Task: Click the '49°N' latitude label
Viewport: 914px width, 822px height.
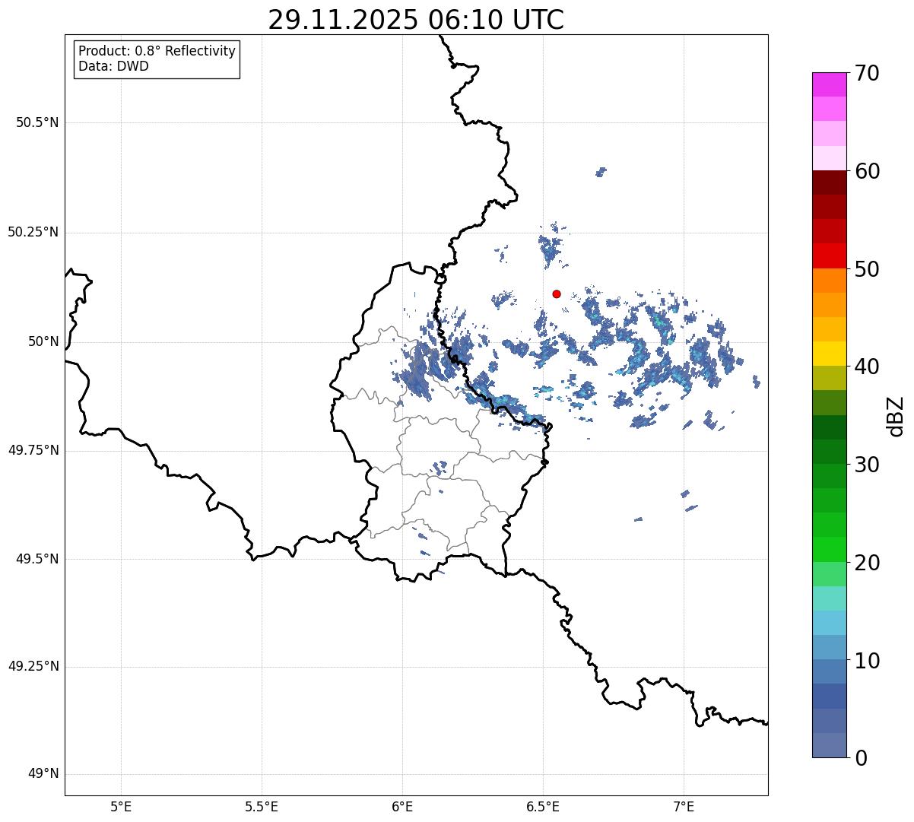Action: [x=43, y=774]
